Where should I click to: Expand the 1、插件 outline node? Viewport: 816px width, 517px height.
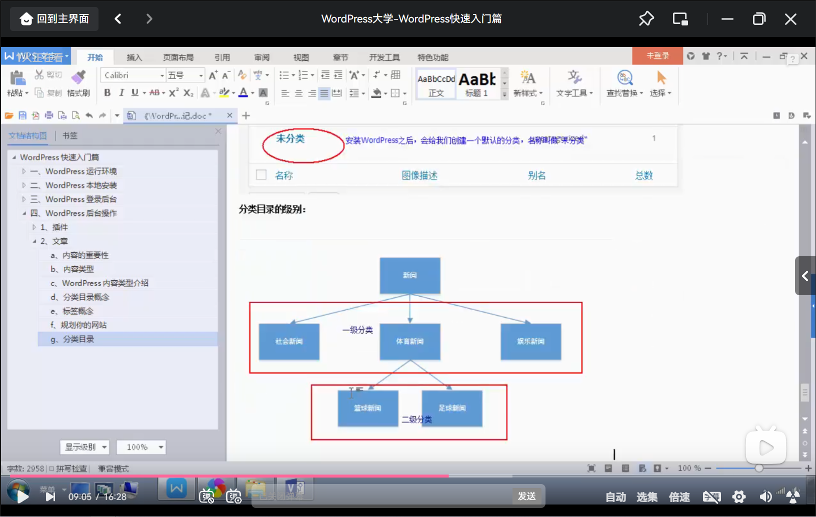click(34, 227)
